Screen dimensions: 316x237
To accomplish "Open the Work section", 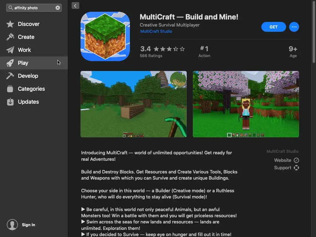I will point(34,50).
